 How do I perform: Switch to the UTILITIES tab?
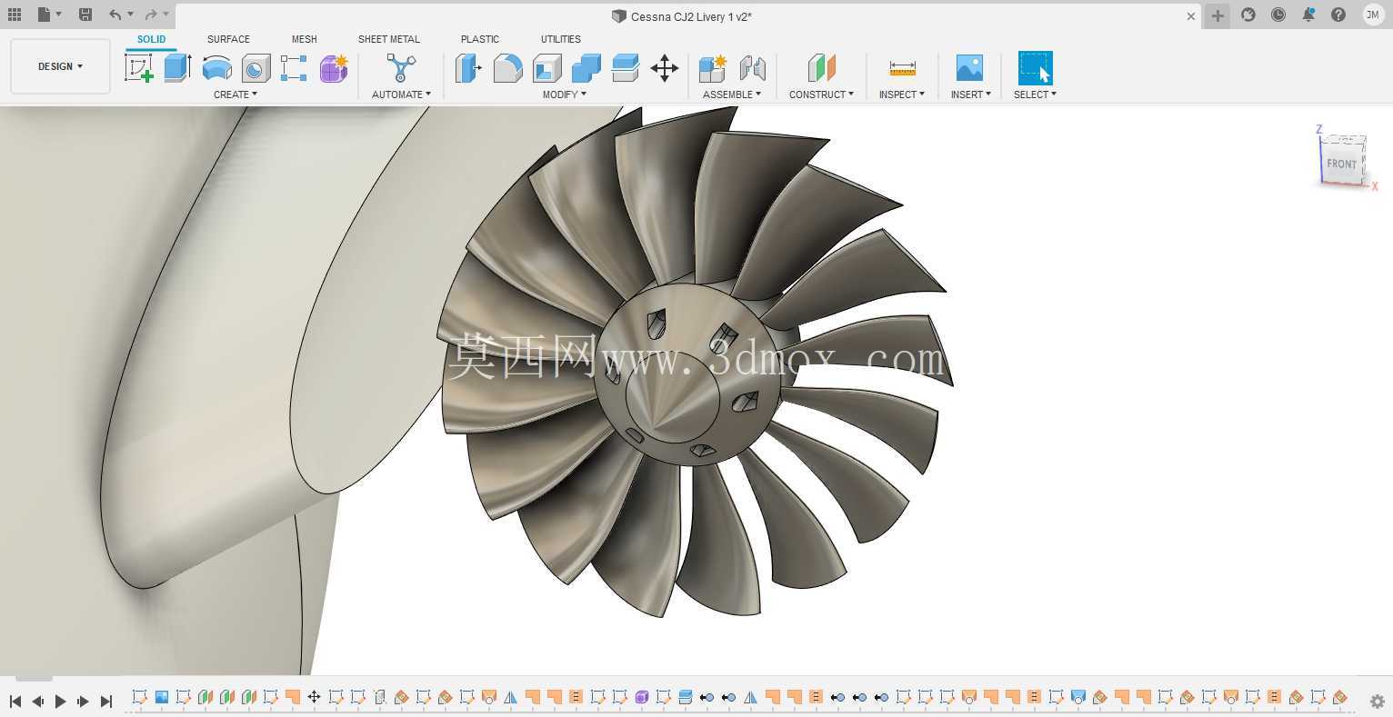pyautogui.click(x=560, y=39)
